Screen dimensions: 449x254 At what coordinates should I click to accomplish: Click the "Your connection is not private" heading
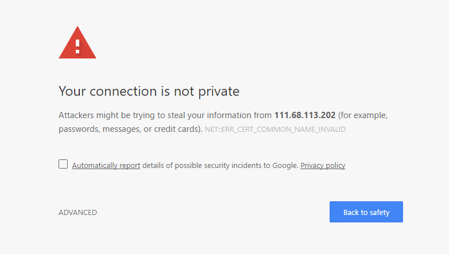click(149, 91)
